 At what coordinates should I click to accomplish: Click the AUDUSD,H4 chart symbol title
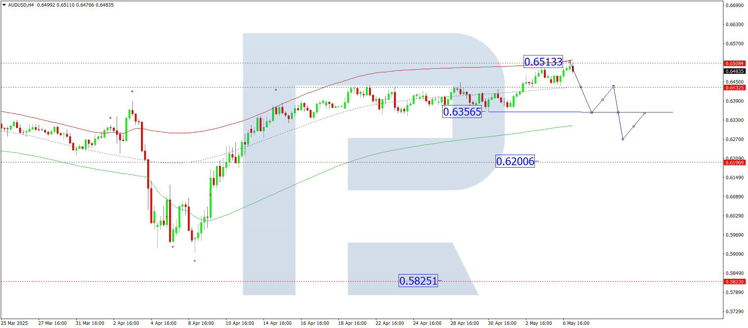[x=21, y=5]
